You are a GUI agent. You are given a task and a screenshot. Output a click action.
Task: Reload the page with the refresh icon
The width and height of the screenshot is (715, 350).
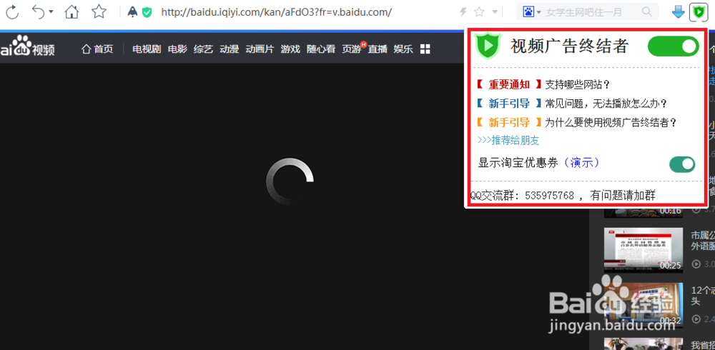tap(12, 12)
